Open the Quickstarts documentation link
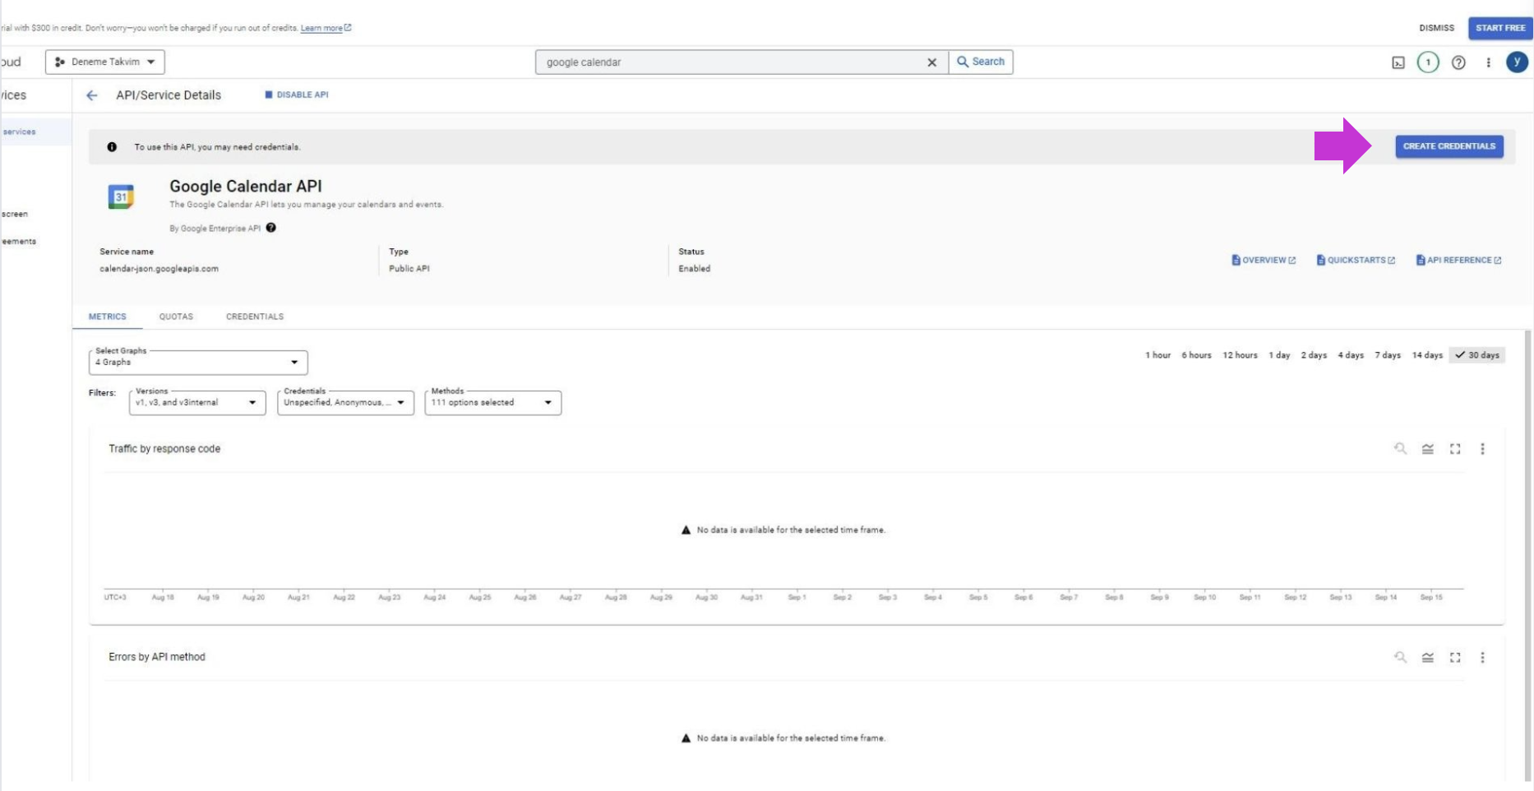The width and height of the screenshot is (1534, 791). pos(1356,260)
